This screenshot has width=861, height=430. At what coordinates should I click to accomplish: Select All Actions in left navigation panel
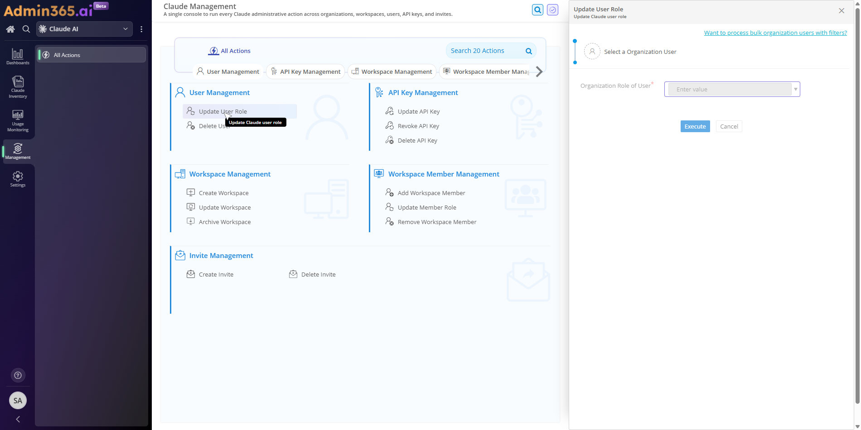tap(91, 55)
